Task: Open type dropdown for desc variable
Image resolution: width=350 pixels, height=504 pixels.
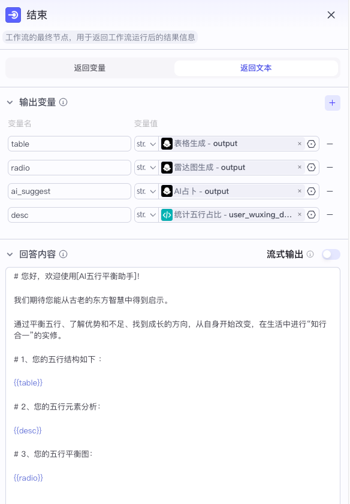Action: click(x=146, y=215)
